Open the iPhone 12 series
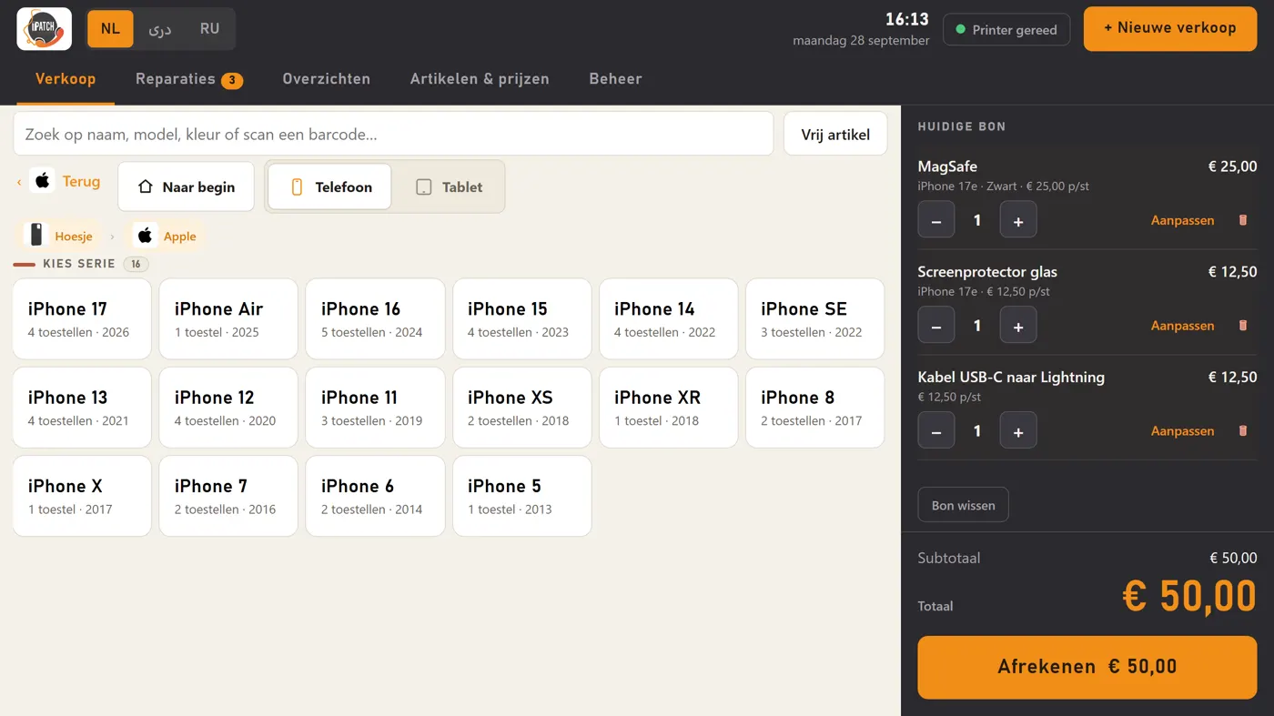This screenshot has height=716, width=1274. pos(228,408)
